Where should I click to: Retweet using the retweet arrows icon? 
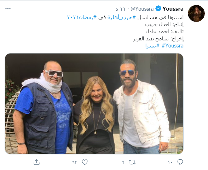132,162
